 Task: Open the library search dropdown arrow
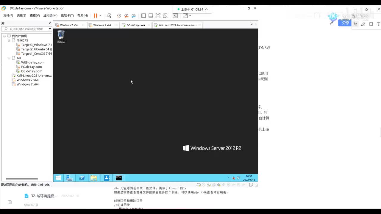[x=50, y=29]
